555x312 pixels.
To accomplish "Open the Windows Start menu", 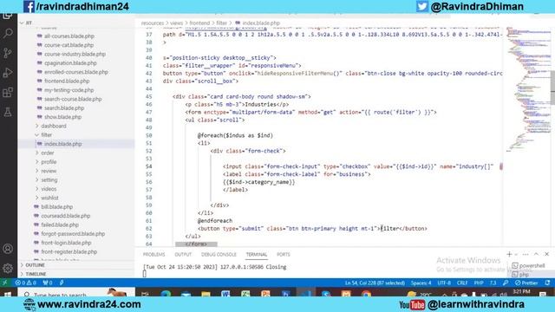I will [x=8, y=295].
